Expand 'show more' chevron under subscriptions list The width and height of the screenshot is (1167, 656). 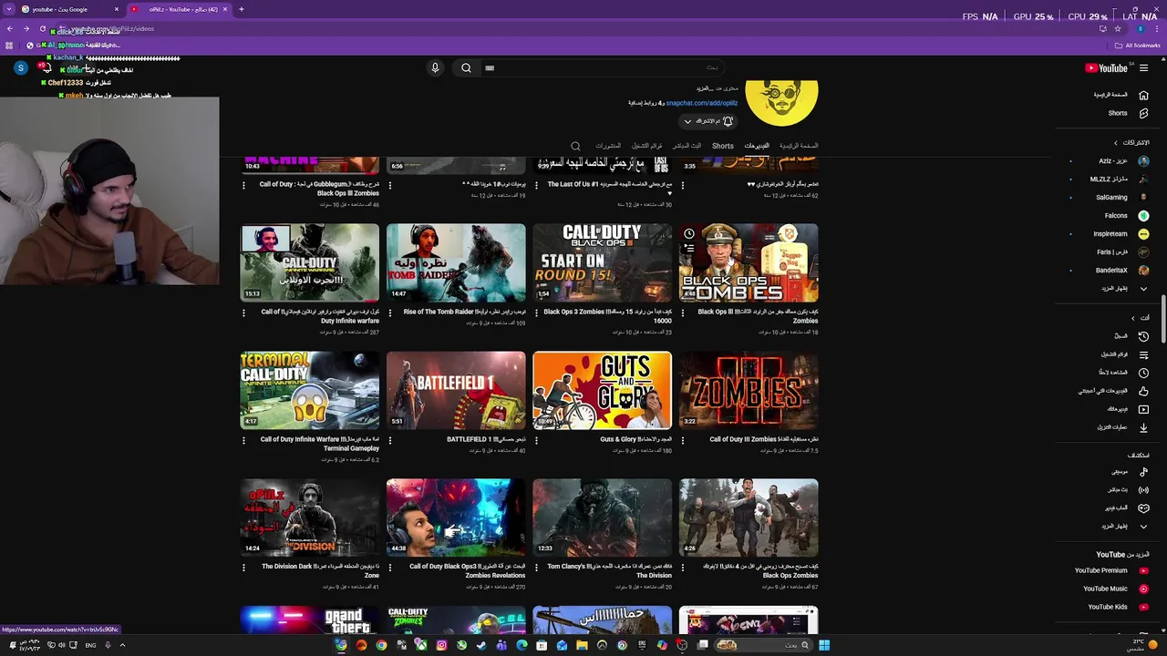click(1143, 289)
